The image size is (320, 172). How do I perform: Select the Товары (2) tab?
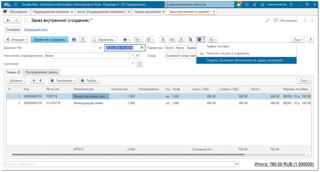(13, 72)
